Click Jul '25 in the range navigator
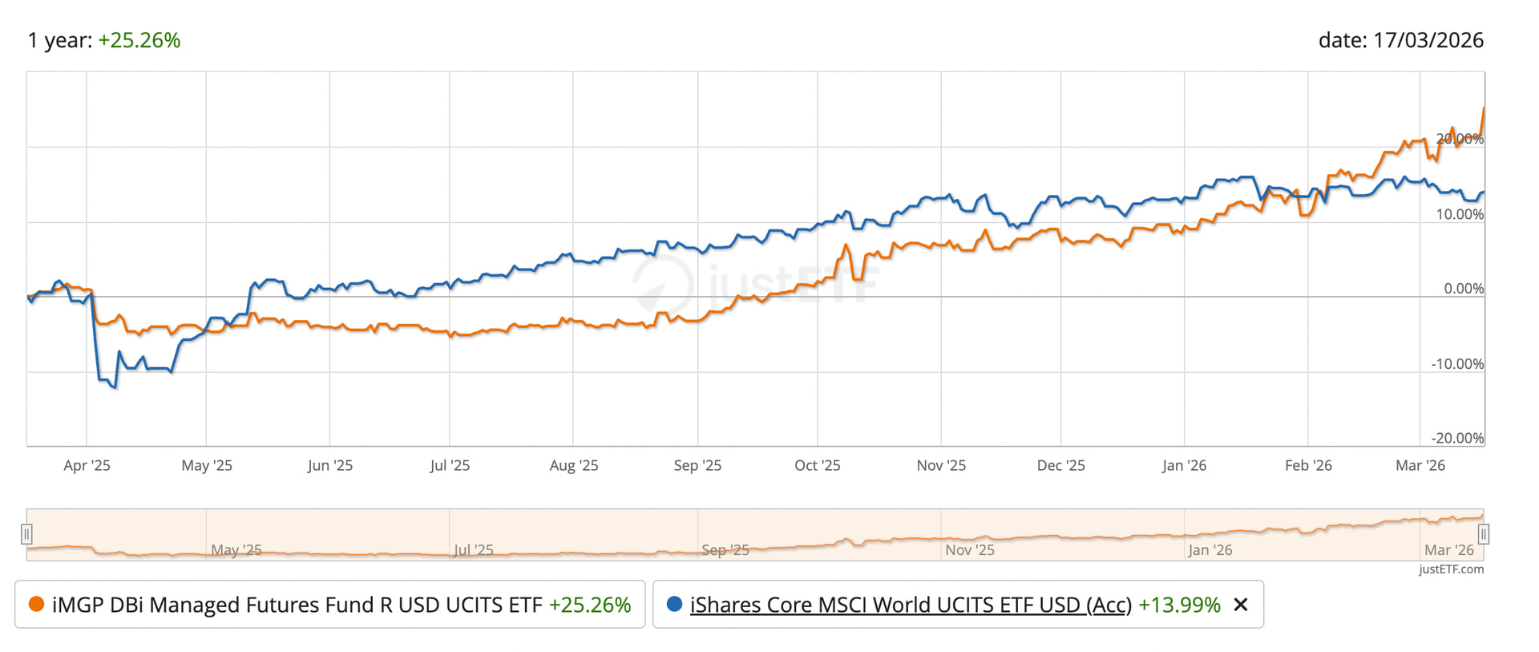This screenshot has height=652, width=1539. 473,550
